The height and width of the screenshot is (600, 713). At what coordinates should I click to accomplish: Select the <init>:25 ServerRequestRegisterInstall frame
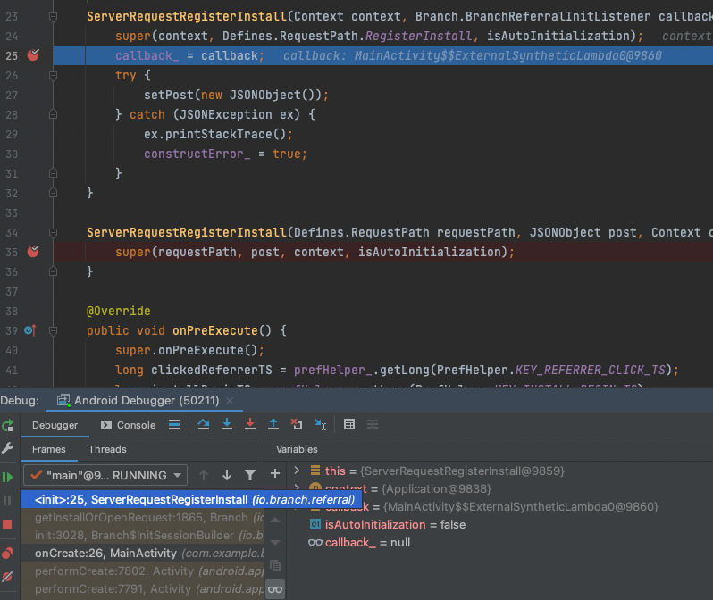tap(191, 499)
